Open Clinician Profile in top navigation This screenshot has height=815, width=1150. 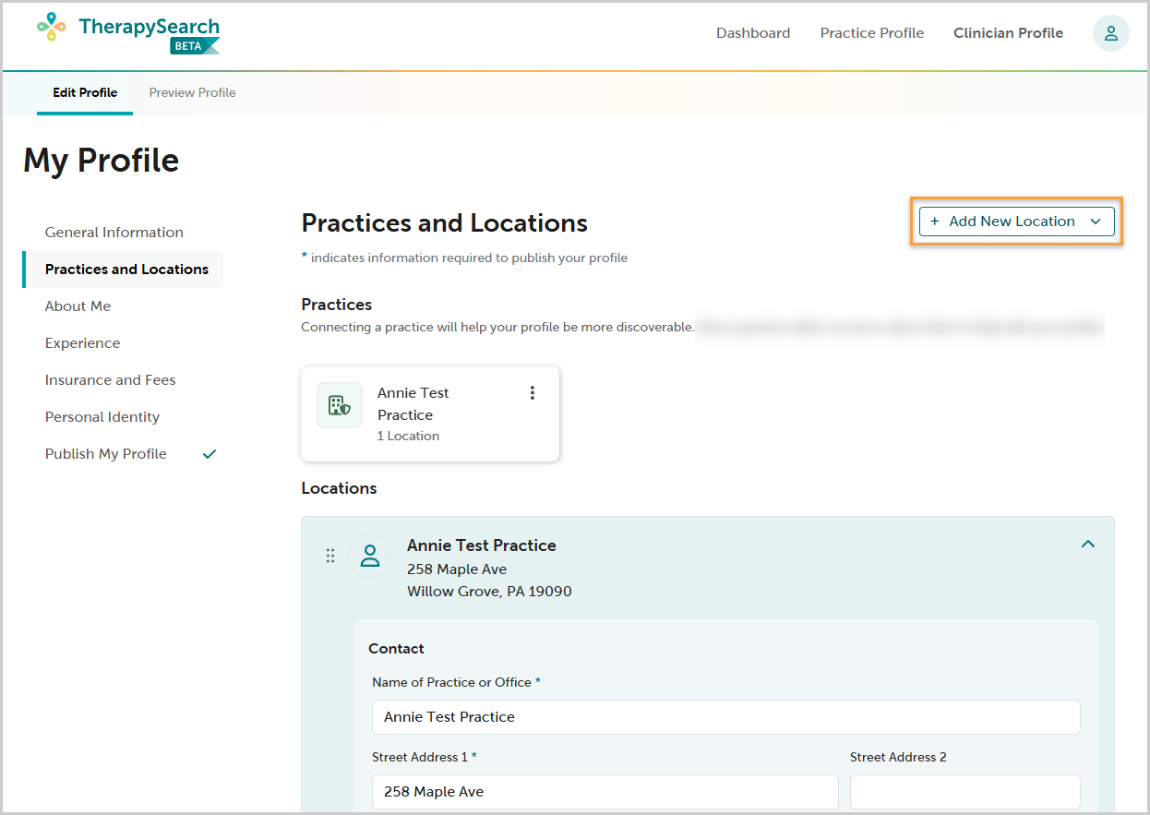click(x=1008, y=33)
